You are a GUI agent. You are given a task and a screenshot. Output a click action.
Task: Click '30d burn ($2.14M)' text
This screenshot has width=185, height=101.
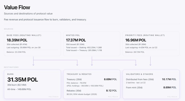(x=17, y=85)
